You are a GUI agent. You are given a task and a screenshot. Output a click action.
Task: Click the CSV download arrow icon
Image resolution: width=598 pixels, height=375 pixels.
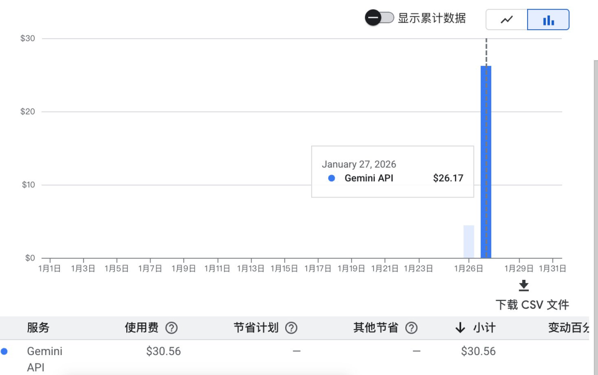coord(524,285)
